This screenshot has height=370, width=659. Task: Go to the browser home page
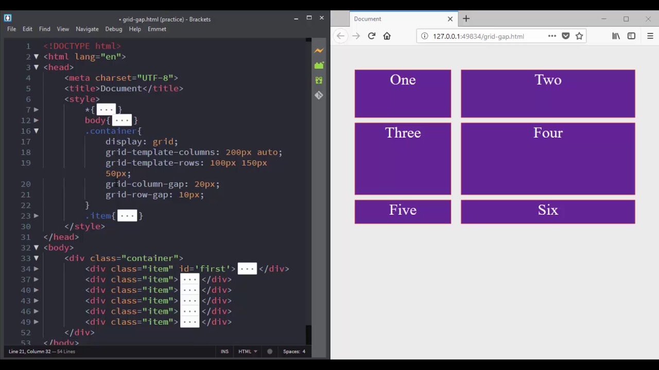tap(387, 36)
